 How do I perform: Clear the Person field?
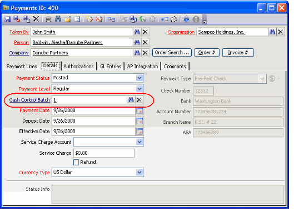[145, 42]
